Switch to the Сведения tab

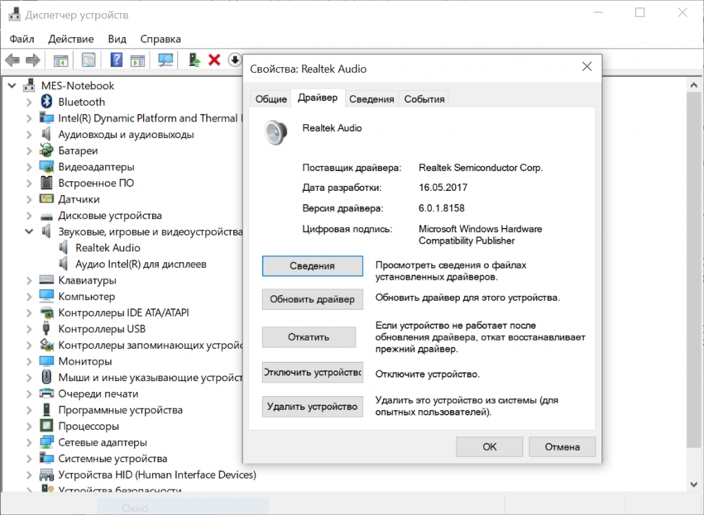(372, 99)
